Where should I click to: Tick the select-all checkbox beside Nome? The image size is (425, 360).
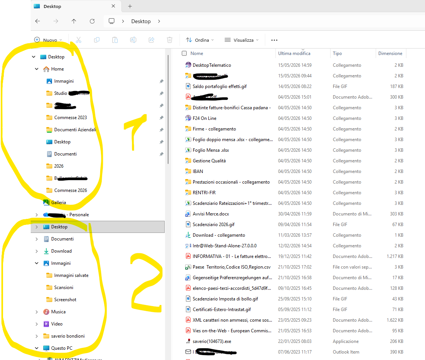[x=184, y=53]
